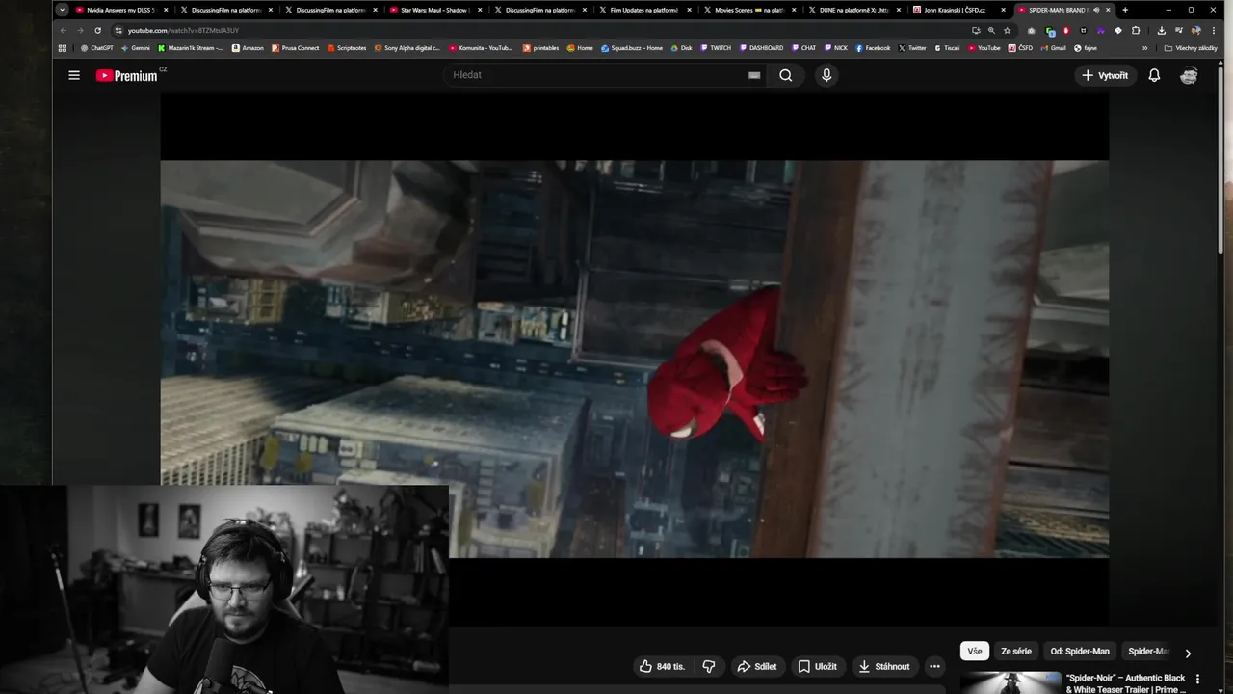This screenshot has width=1233, height=694.
Task: Switch to the Film Updates na platformě tab
Action: coord(643,10)
